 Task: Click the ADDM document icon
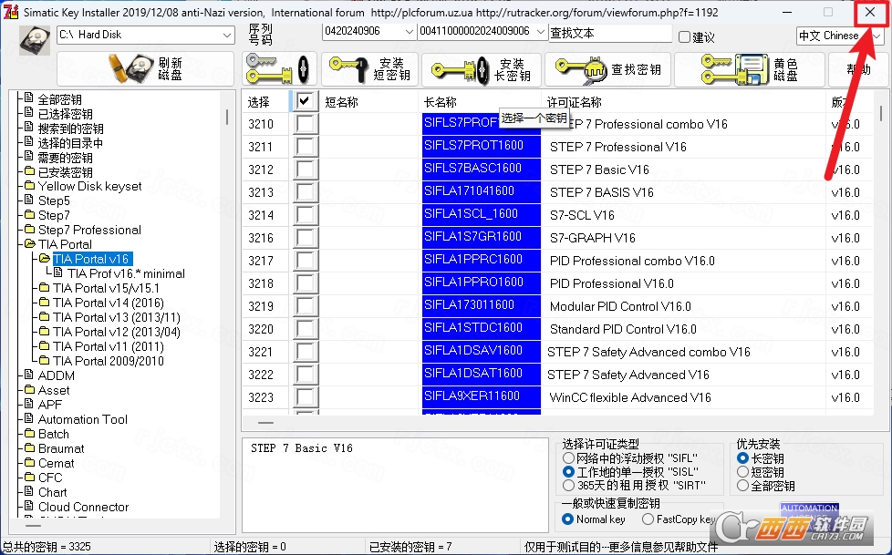click(29, 375)
